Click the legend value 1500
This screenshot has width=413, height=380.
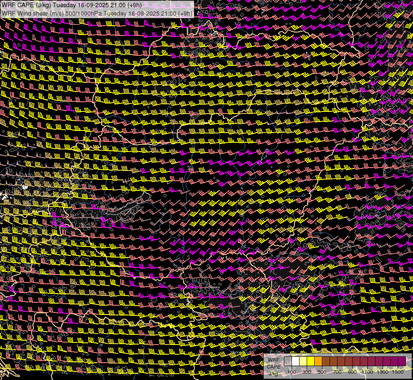point(398,372)
